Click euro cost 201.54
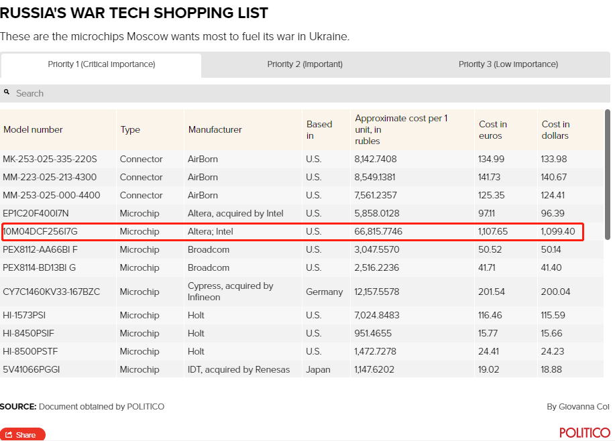 point(492,292)
